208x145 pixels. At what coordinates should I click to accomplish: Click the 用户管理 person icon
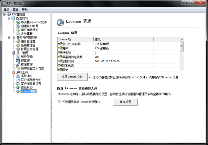click(13, 53)
